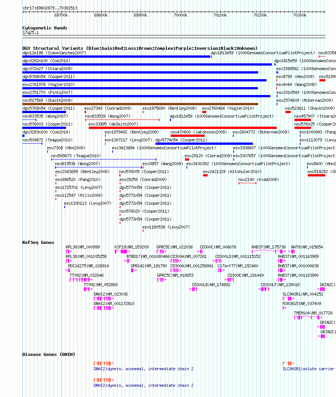Click the 17q25.1 cytogenetic band label
Screen dimensions: 336x397
(x=31, y=32)
